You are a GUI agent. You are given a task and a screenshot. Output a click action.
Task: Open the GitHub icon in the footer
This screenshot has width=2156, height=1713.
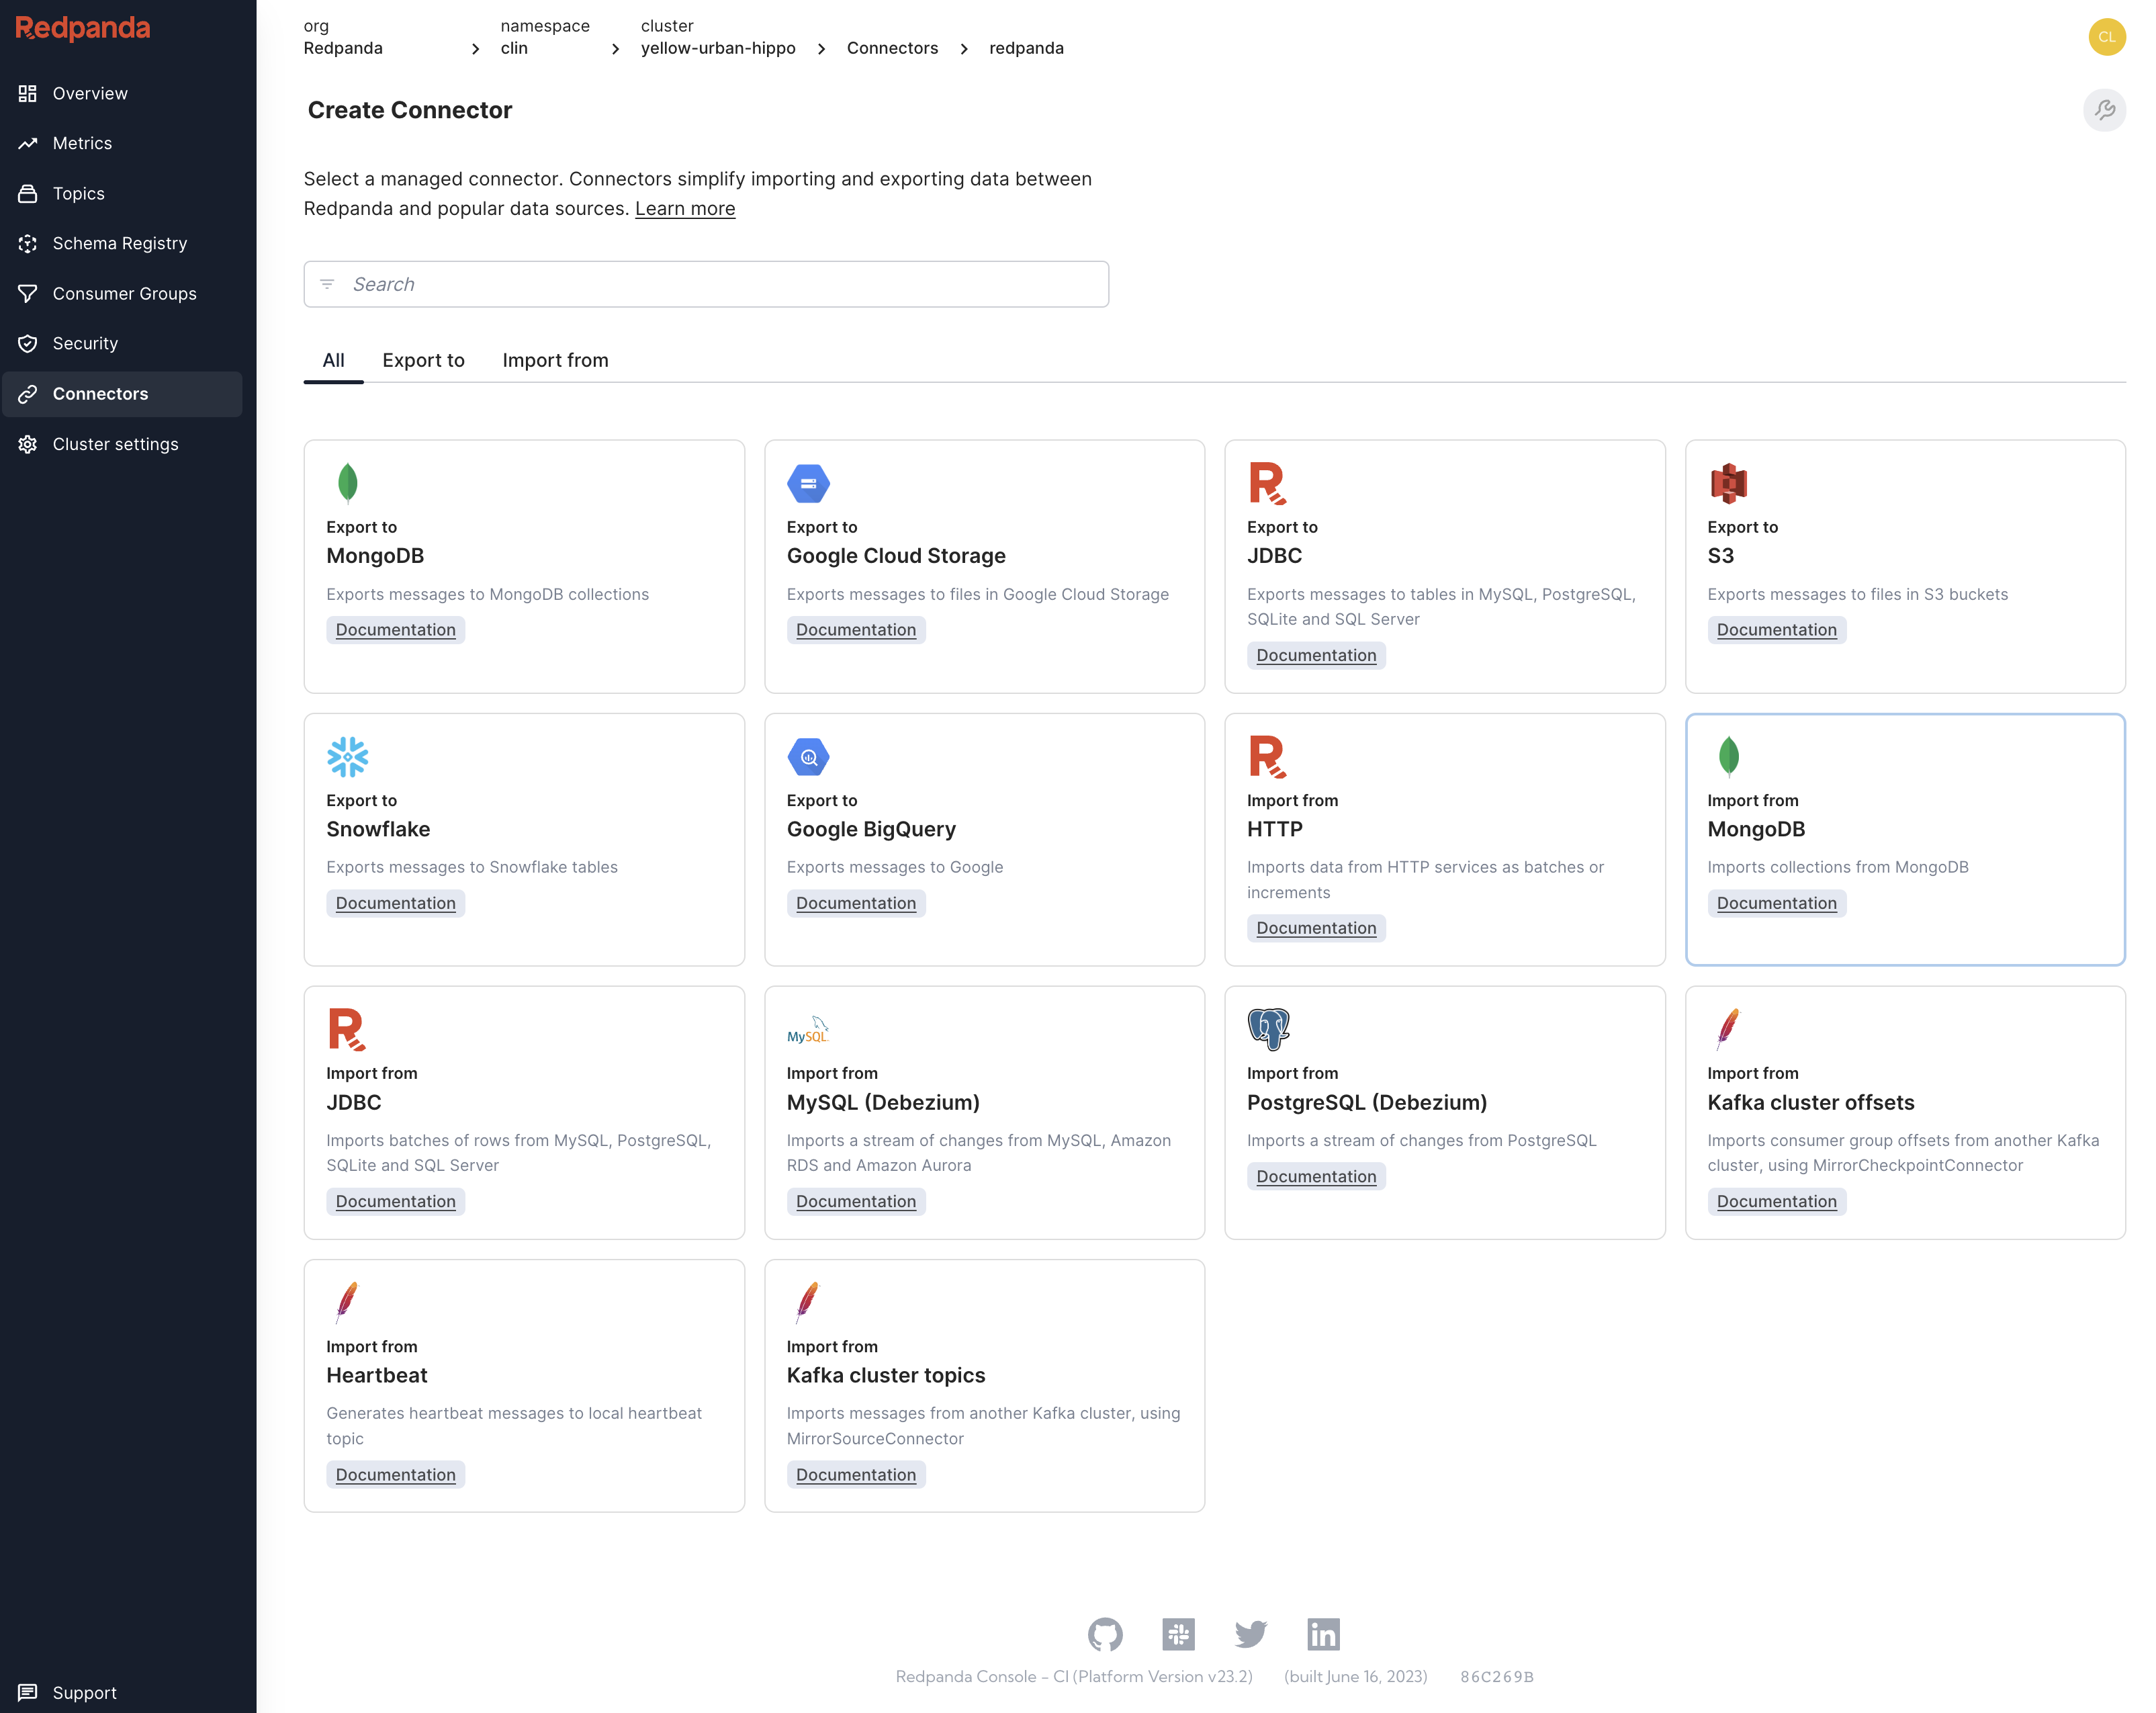pyautogui.click(x=1105, y=1634)
